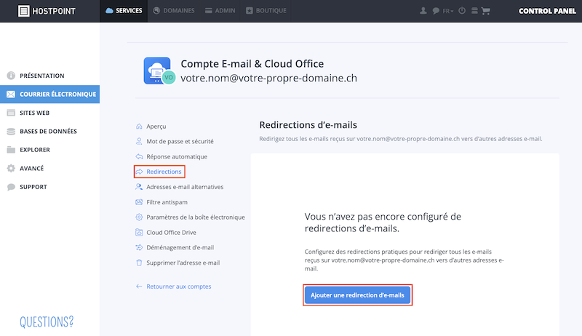This screenshot has width=582, height=336.
Task: Click the Explorer folder icon
Action: click(x=11, y=150)
